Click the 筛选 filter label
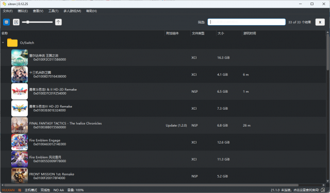The width and height of the screenshot is (330, 193). pyautogui.click(x=201, y=22)
